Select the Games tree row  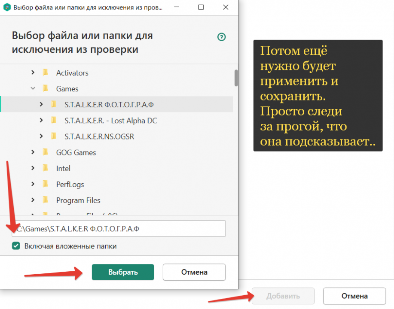[116, 88]
